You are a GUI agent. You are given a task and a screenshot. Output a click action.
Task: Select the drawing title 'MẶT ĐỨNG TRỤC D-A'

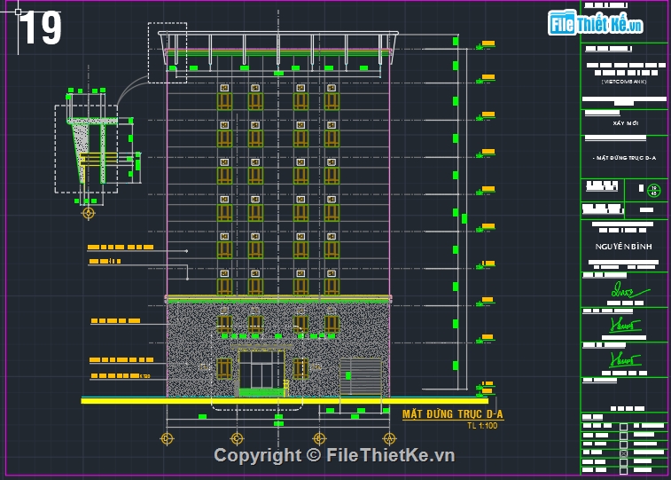(x=452, y=414)
